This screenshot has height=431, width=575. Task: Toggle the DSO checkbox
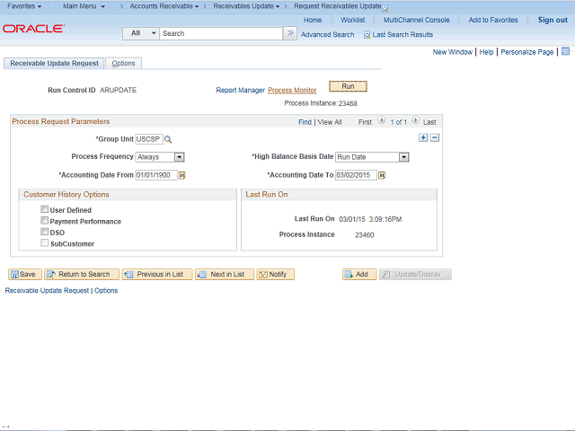pos(44,232)
